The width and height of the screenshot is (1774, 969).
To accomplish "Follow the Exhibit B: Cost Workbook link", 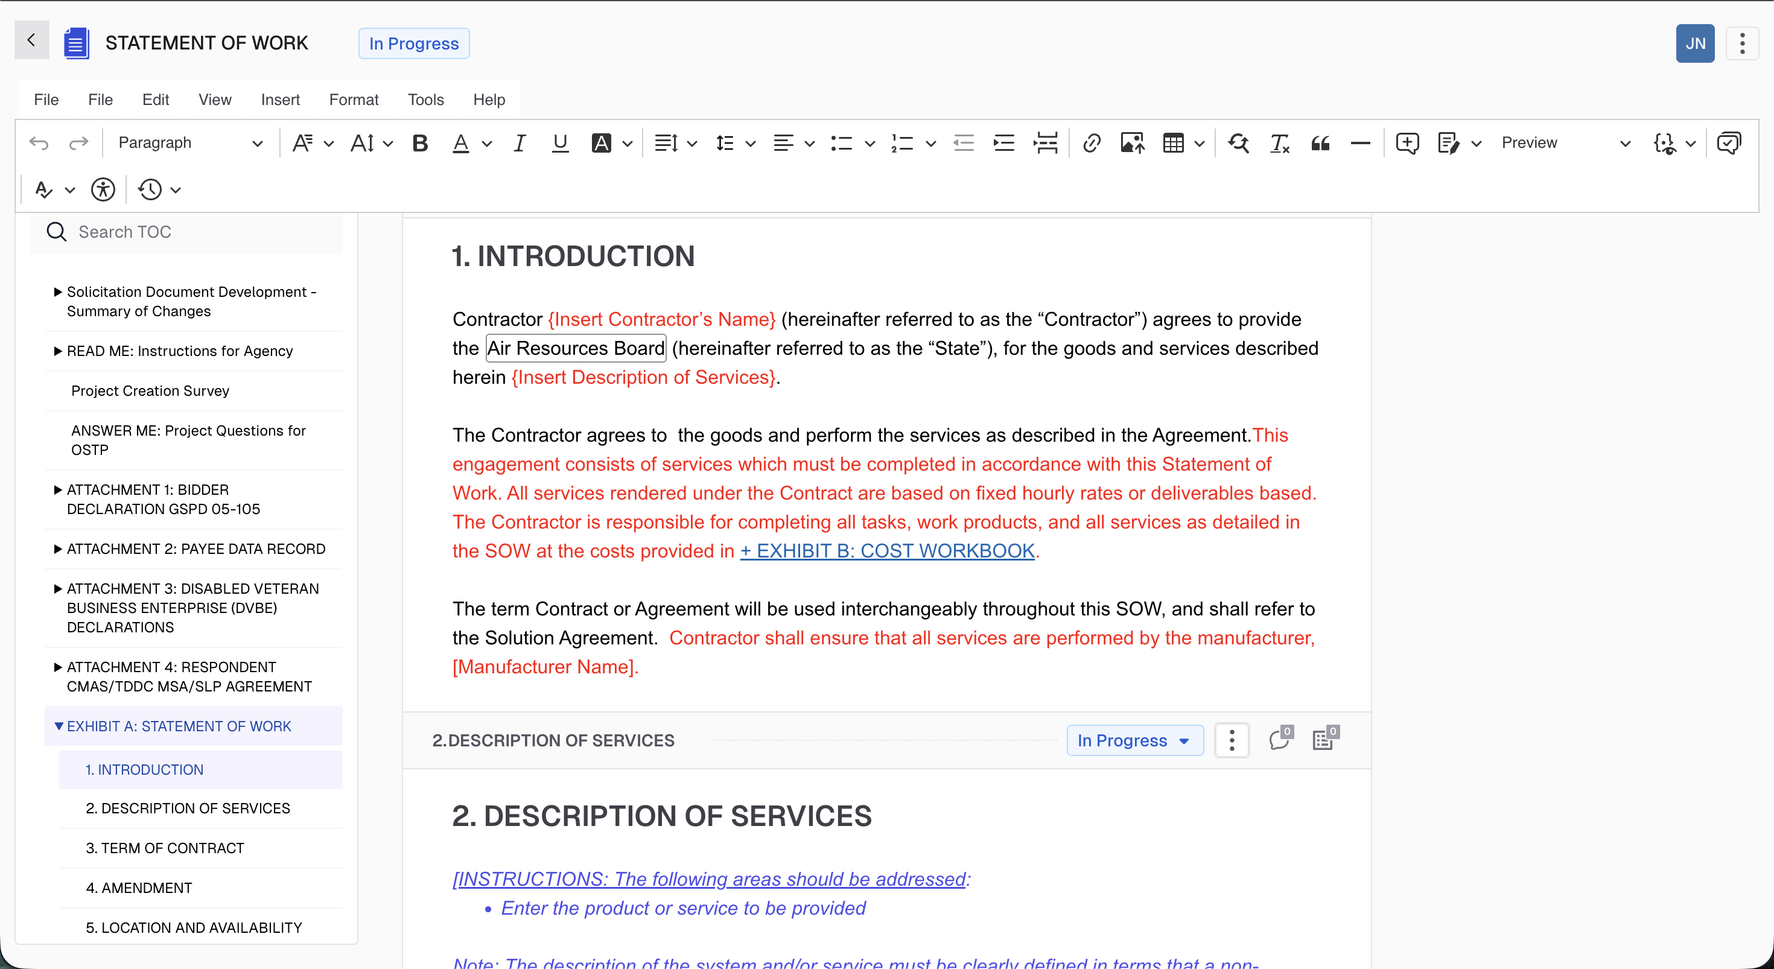I will click(x=887, y=551).
